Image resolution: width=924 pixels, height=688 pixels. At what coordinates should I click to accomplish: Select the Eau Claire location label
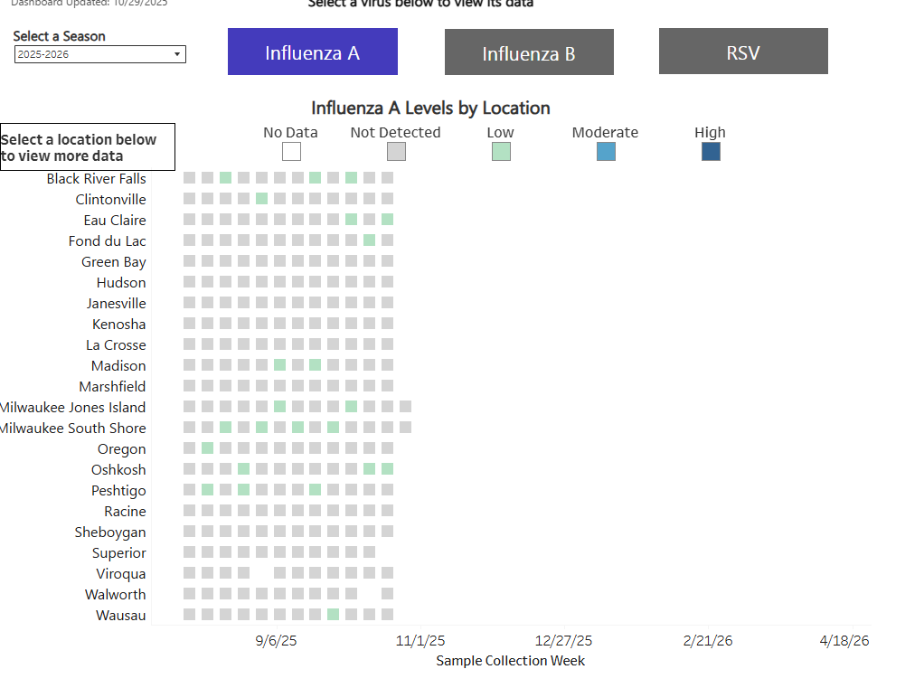(115, 221)
